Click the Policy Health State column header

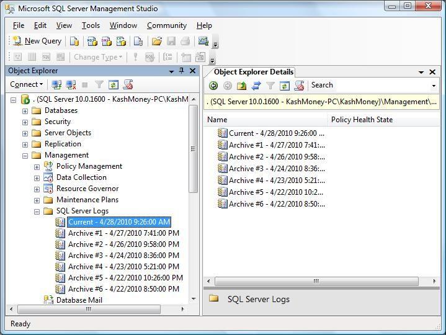(x=383, y=120)
